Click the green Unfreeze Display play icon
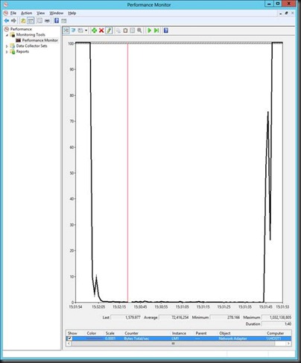The width and height of the screenshot is (301, 363). click(x=149, y=31)
